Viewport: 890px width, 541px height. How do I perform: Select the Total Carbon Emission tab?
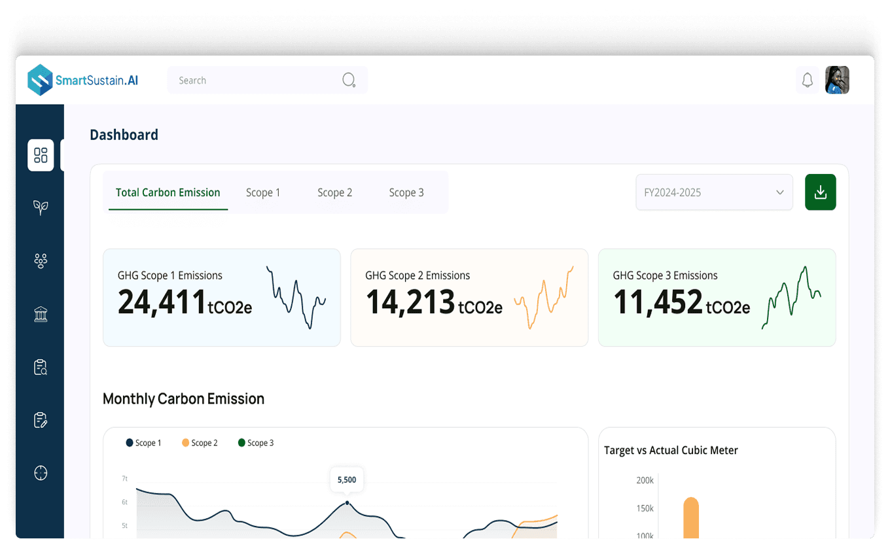click(168, 192)
